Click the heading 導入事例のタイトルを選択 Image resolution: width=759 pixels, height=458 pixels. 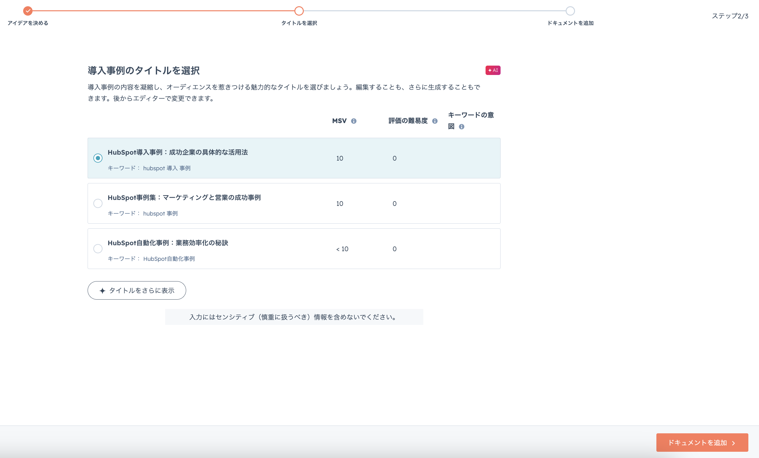coord(144,71)
